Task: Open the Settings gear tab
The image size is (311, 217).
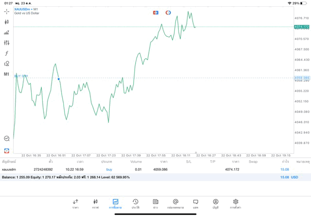Action: tap(236, 203)
